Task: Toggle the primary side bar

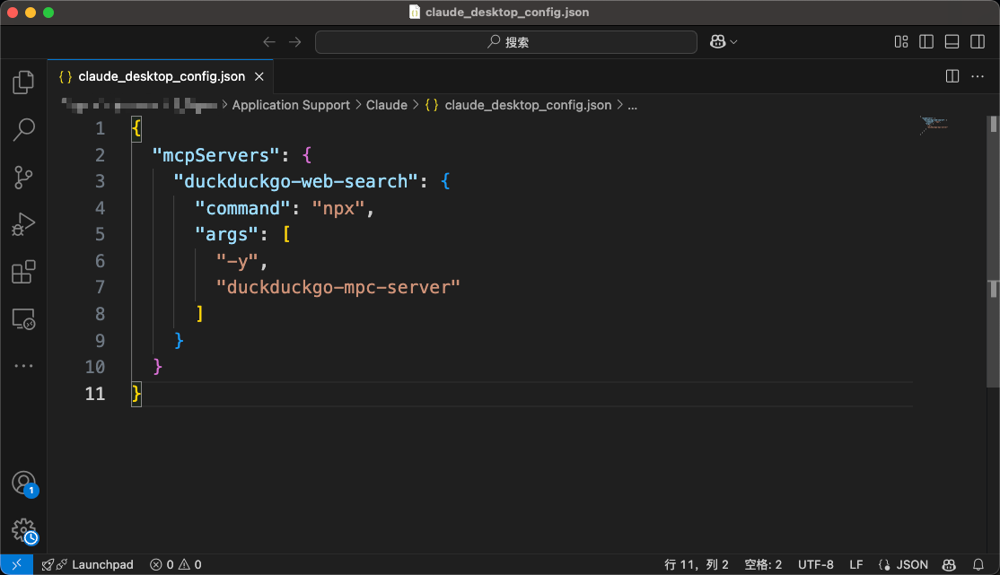Action: point(926,42)
